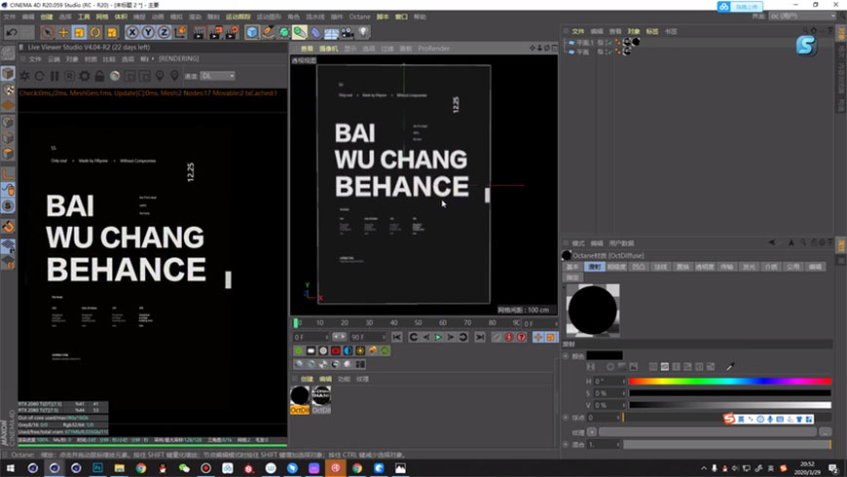Restart render with circular arrow icon
The height and width of the screenshot is (477, 847).
point(40,76)
